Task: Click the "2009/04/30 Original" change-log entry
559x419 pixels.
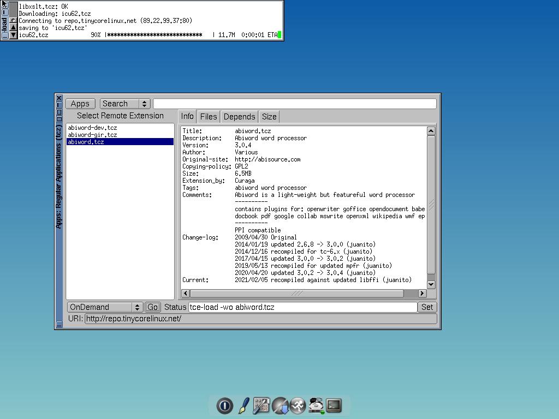Action: [x=266, y=237]
